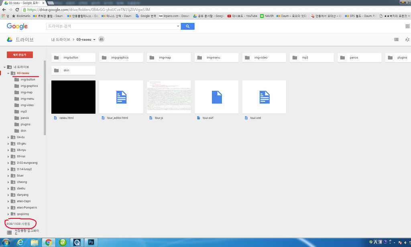The image size is (411, 247).
Task: Launch Photoshop from the taskbar
Action: [92, 242]
